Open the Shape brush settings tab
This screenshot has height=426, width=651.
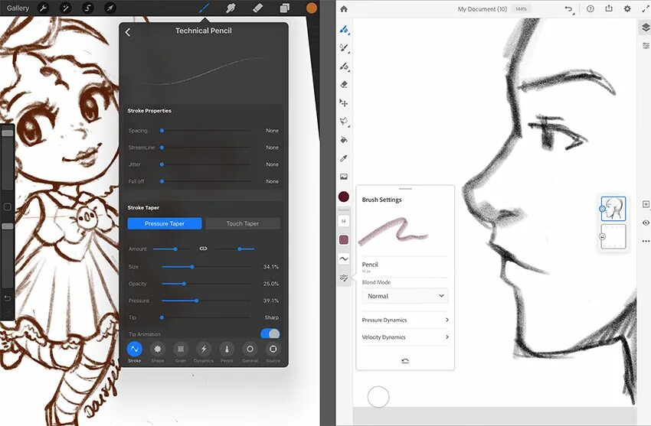pyautogui.click(x=157, y=353)
